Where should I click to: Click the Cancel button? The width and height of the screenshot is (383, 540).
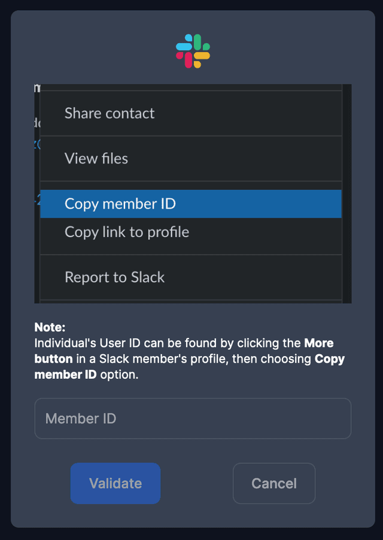(274, 484)
